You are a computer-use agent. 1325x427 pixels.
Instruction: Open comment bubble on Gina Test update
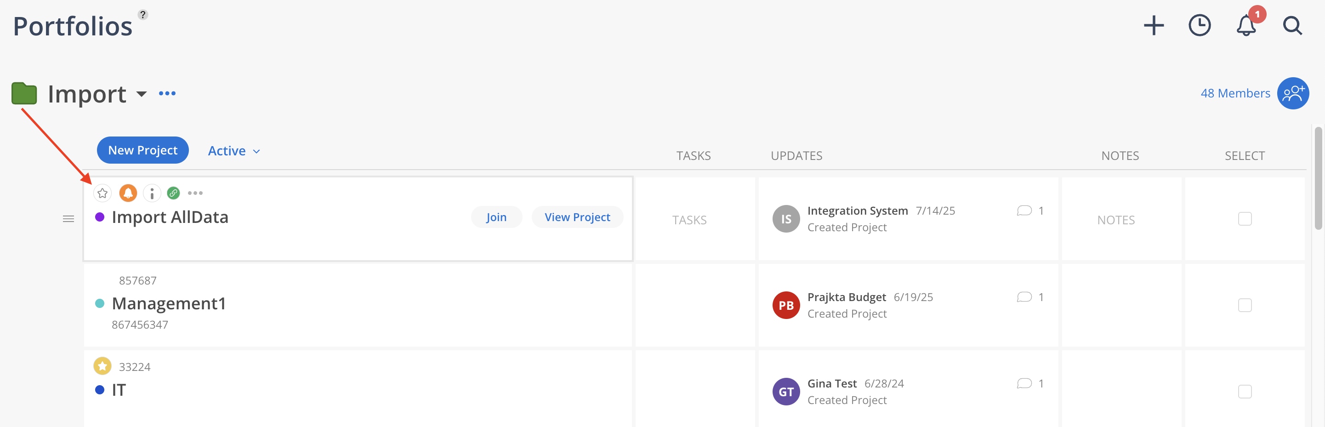(x=1024, y=384)
